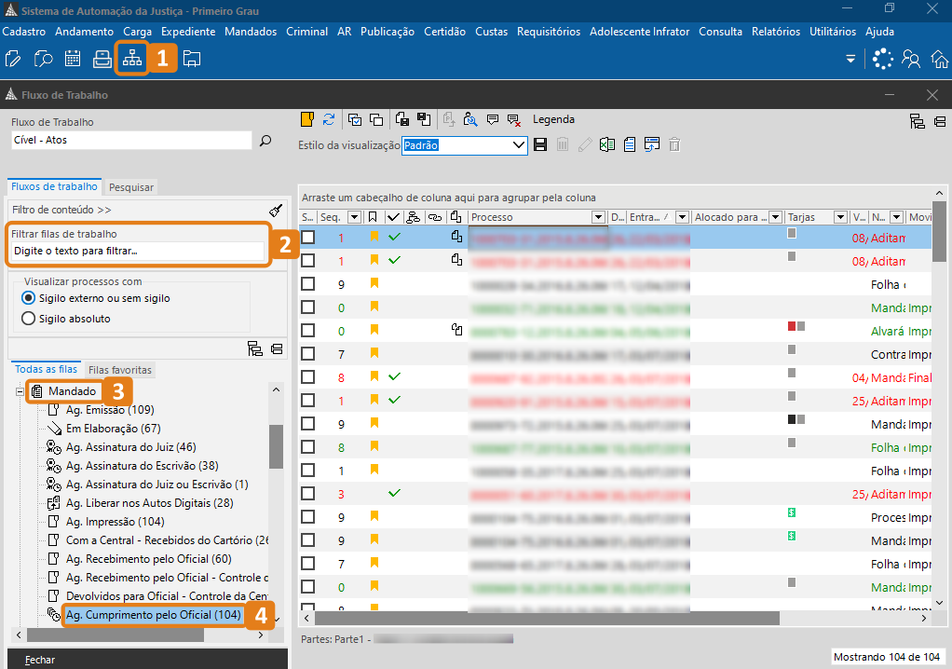Open the Mandados menu
Screen dimensions: 952x669
(x=251, y=32)
